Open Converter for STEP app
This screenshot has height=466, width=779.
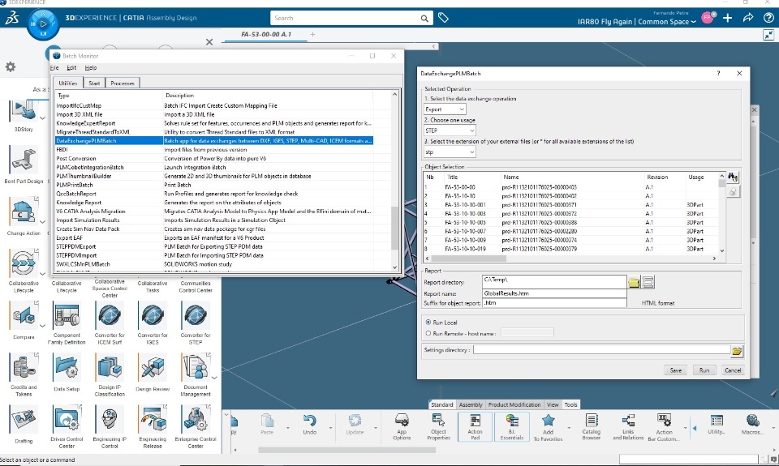click(x=196, y=315)
